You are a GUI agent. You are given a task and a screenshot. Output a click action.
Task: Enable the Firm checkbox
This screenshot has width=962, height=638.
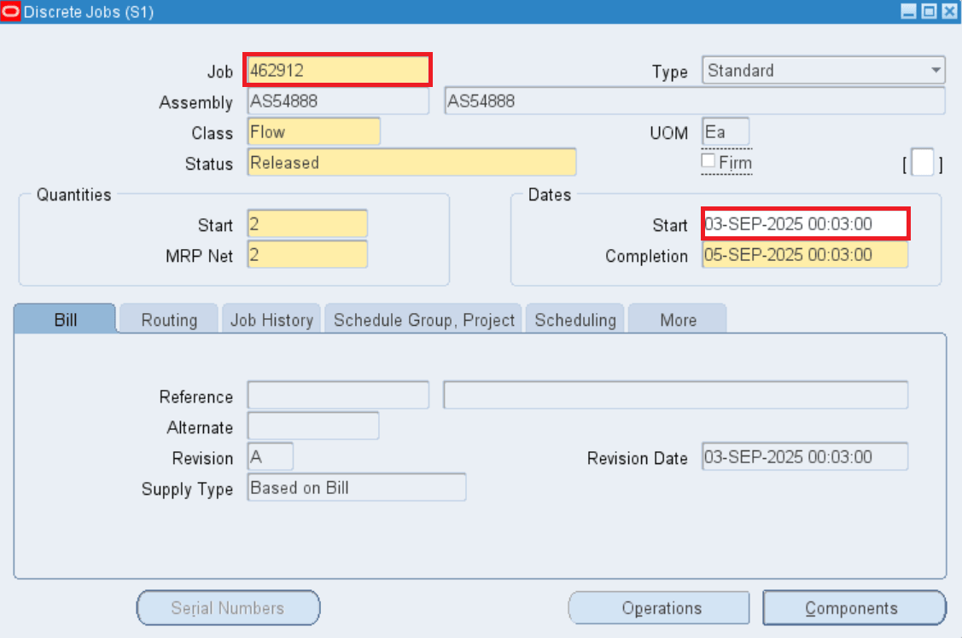[707, 160]
